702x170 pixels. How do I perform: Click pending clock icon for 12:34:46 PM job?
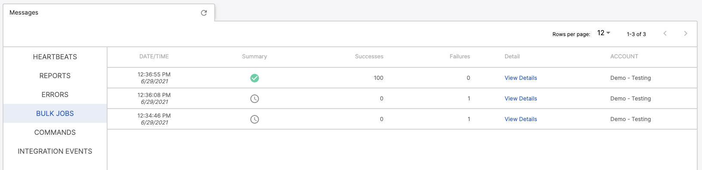(255, 119)
